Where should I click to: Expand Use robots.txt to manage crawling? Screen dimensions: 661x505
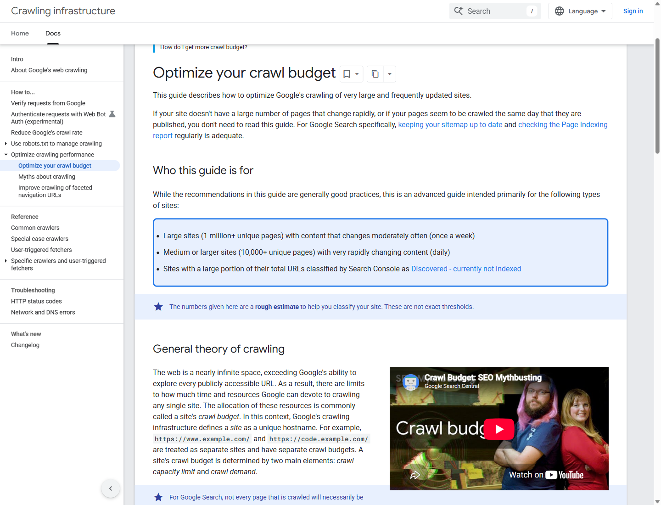(6, 144)
